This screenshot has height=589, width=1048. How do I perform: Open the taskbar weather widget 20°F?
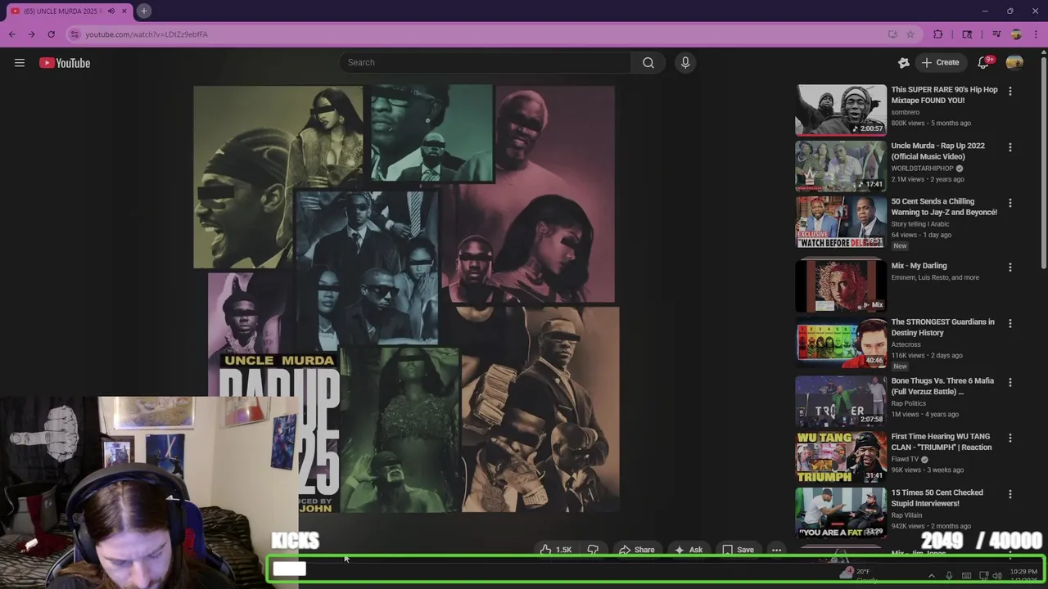857,575
